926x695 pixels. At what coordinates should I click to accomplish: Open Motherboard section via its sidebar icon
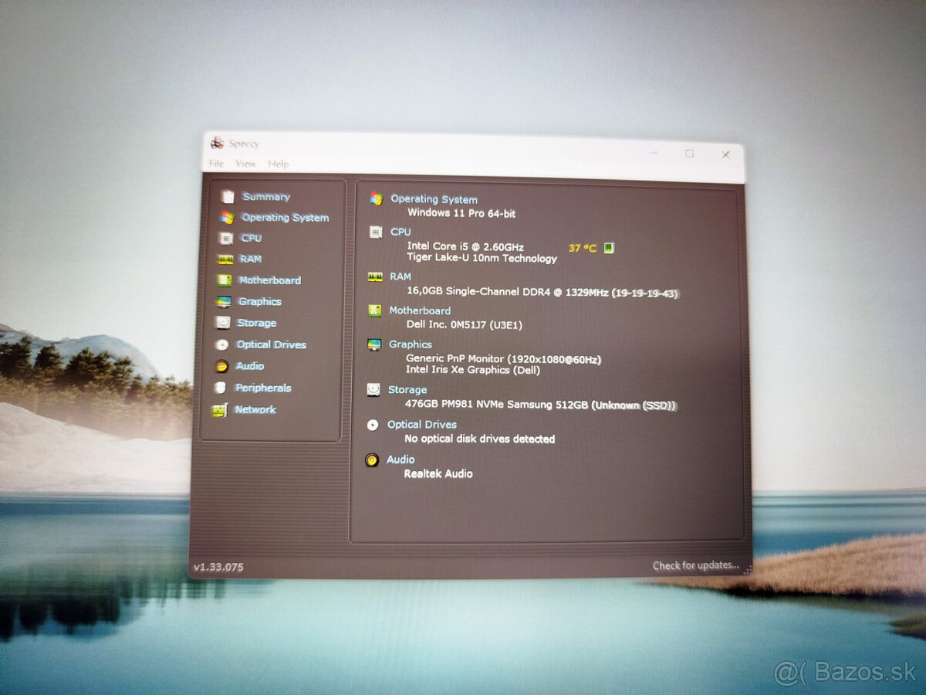point(225,280)
